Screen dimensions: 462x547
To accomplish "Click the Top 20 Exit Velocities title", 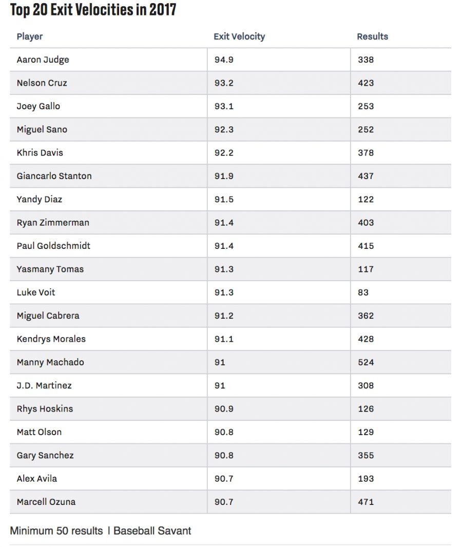I will 93,9.
